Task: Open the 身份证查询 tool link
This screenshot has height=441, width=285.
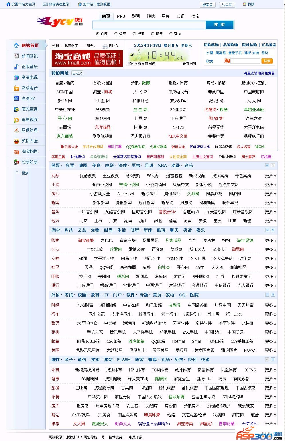Action: [x=99, y=157]
